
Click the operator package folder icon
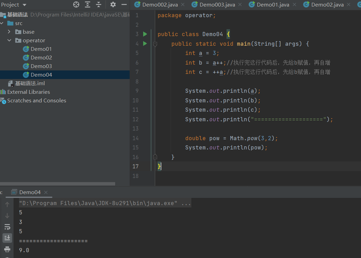click(x=18, y=41)
